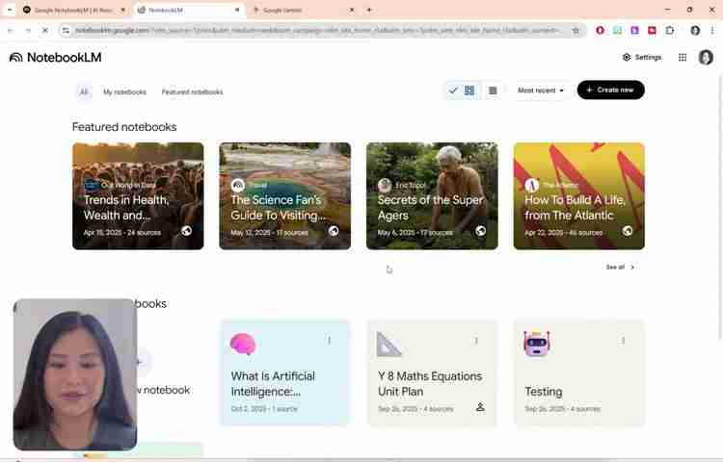723x462 pixels.
Task: Close the NotebookLM browser tab
Action: (x=237, y=10)
